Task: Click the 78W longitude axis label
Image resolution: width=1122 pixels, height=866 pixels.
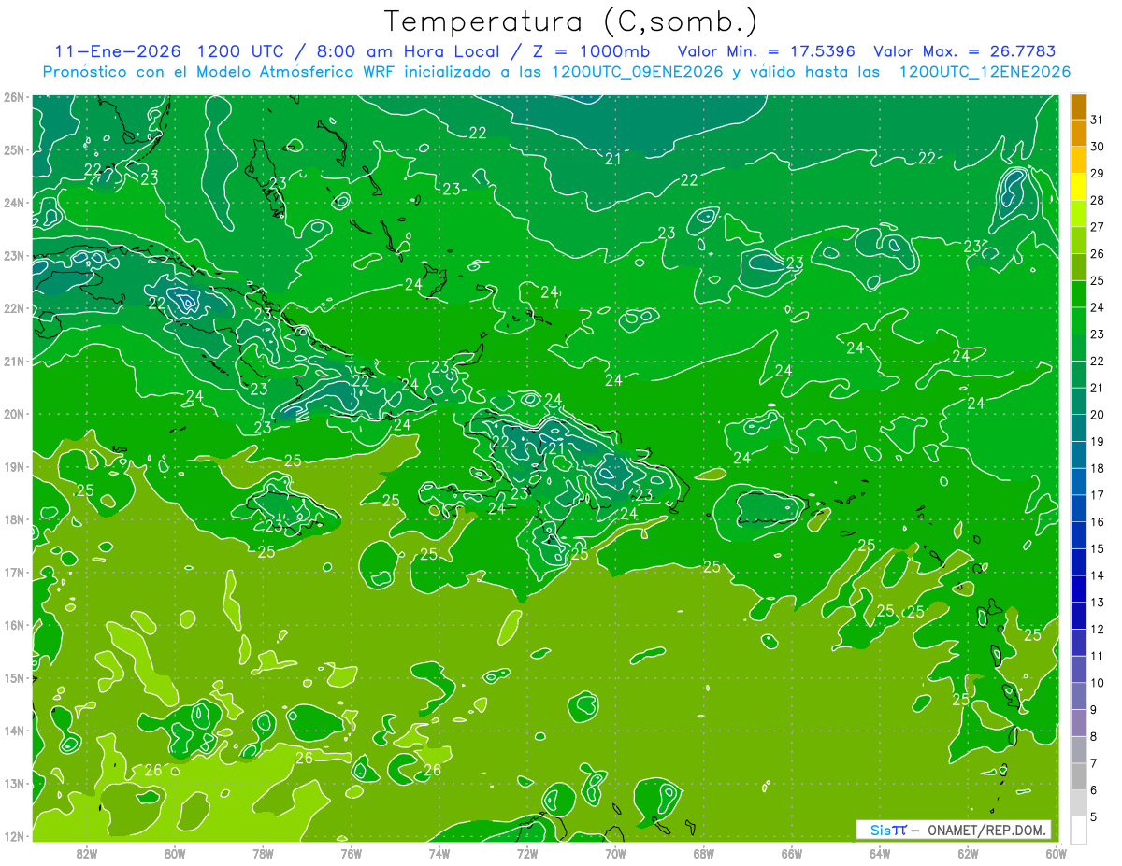Action: click(x=263, y=853)
